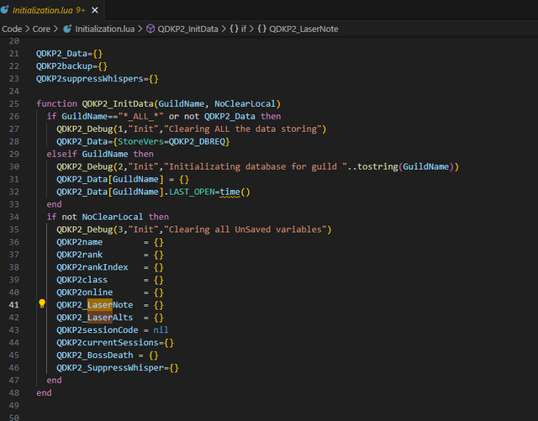Click the NoClearLocal parameter on line 25
Screen dimensions: 538x421
pos(245,103)
